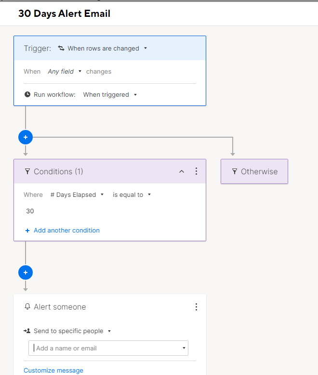Click the filter icon in Conditions header
This screenshot has width=318, height=375.
[x=27, y=171]
